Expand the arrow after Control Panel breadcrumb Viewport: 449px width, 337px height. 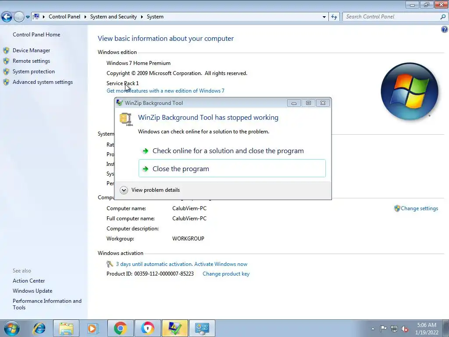click(x=86, y=17)
